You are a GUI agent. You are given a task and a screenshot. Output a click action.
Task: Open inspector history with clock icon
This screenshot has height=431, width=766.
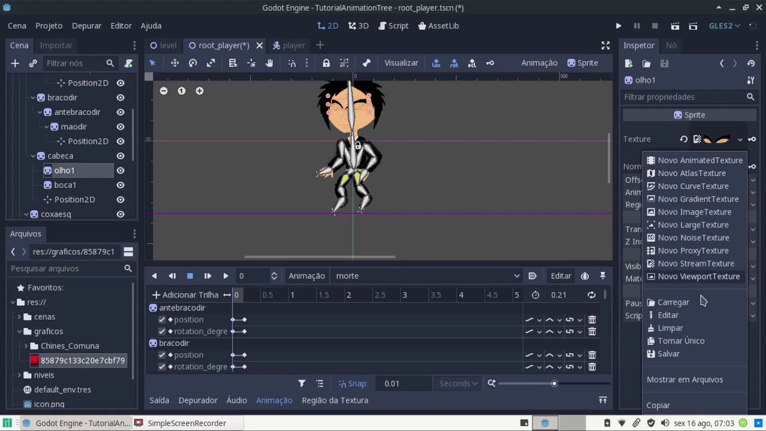tap(752, 63)
